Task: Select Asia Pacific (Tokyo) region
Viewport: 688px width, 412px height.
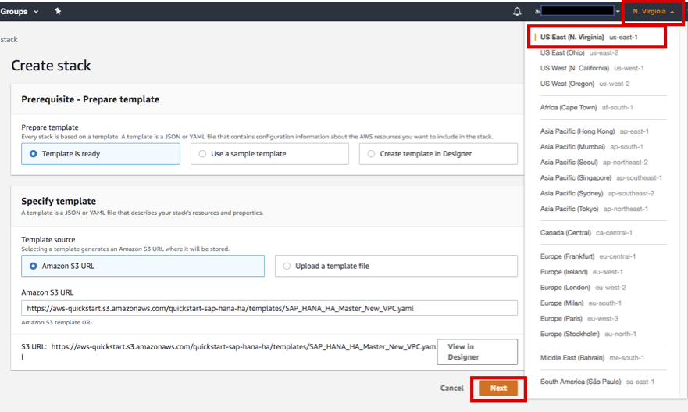Action: [x=594, y=209]
